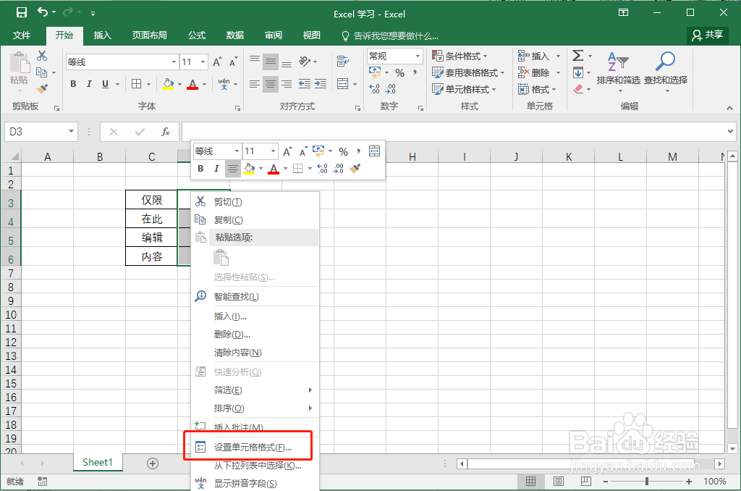Click the Insert Function fx icon
This screenshot has width=741, height=491.
point(166,132)
